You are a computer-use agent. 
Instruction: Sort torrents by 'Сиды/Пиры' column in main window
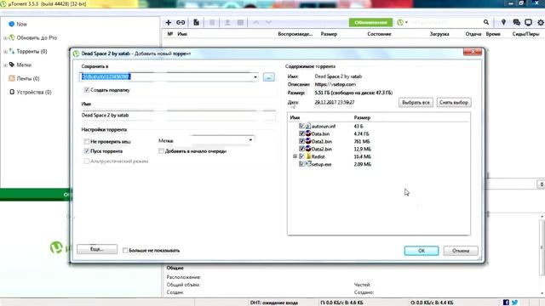[525, 34]
